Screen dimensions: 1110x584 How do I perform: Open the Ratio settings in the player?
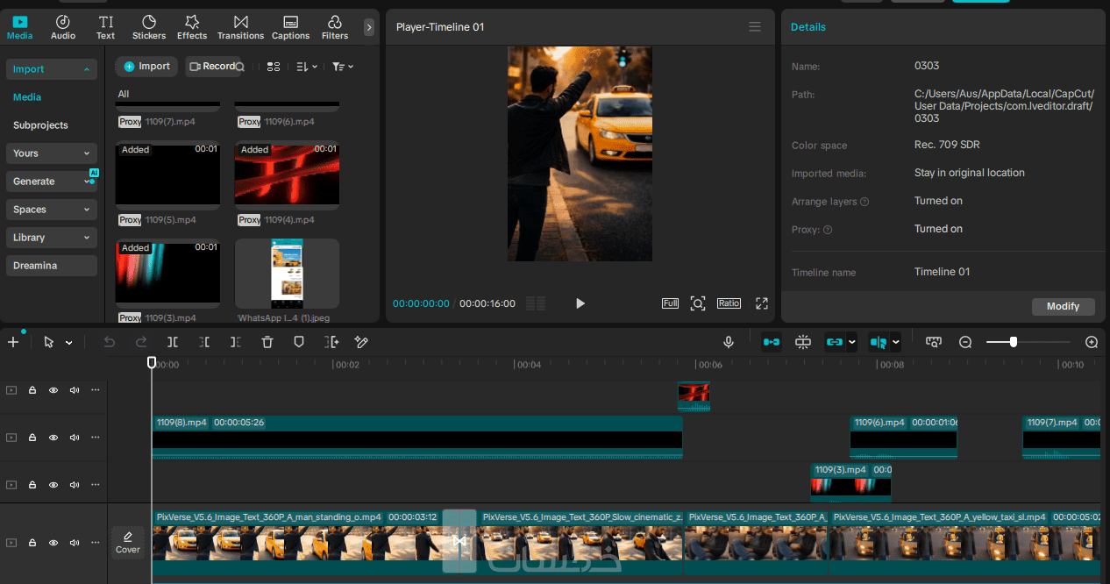tap(729, 303)
